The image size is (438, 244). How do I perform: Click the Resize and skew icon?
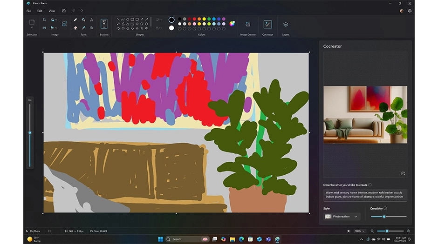(44, 28)
